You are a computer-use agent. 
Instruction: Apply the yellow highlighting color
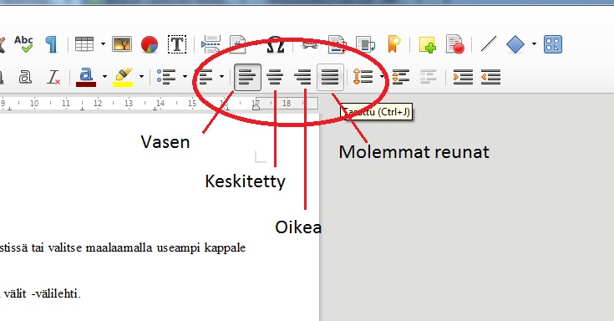click(123, 77)
